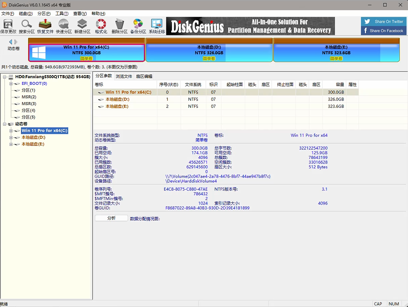Click the \Device\HarddiskVolume4 device path
The height and width of the screenshot is (307, 408).
191,181
